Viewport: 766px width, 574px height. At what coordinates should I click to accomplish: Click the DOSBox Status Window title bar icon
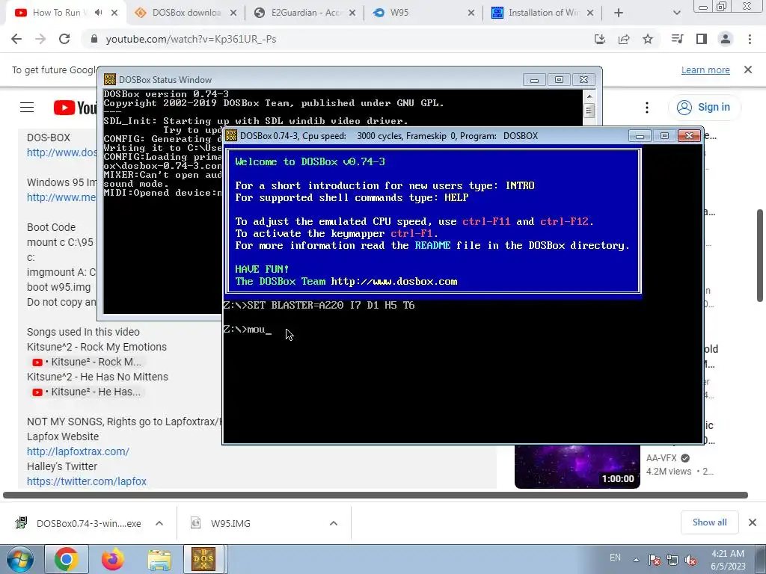tap(110, 79)
